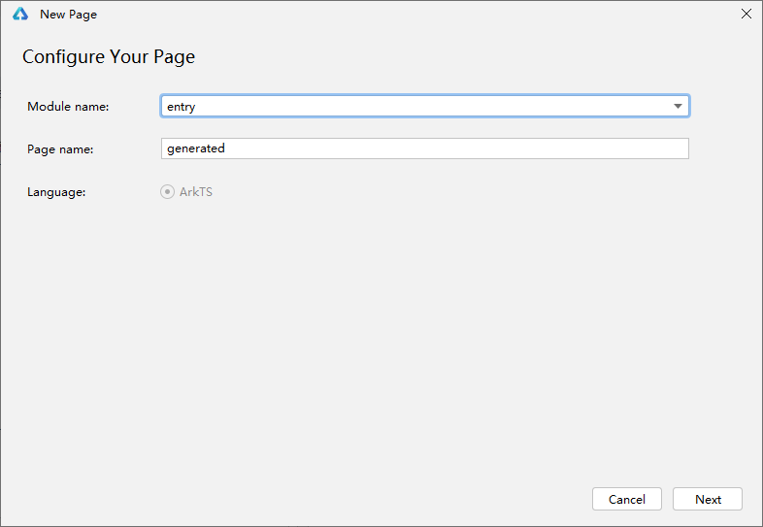Click the ArkTS language label
This screenshot has width=763, height=527.
click(x=196, y=192)
